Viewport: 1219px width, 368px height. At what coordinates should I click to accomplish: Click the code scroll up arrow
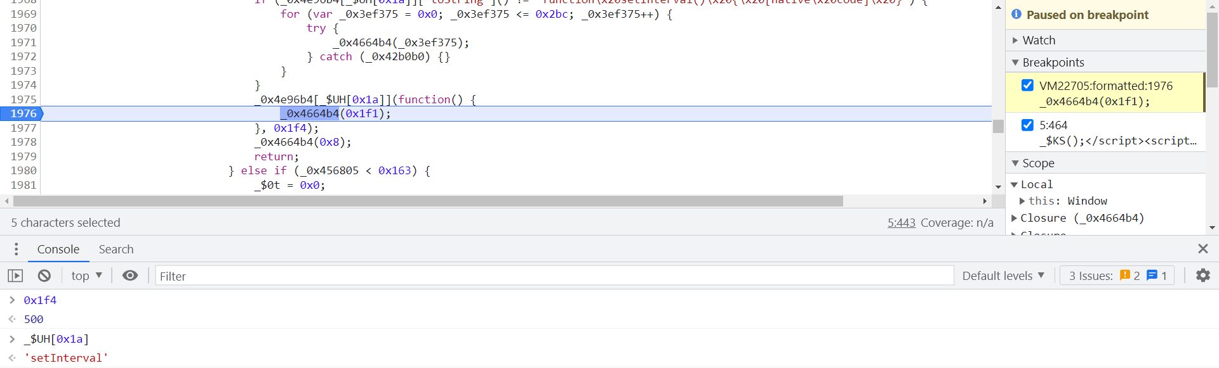click(x=998, y=7)
